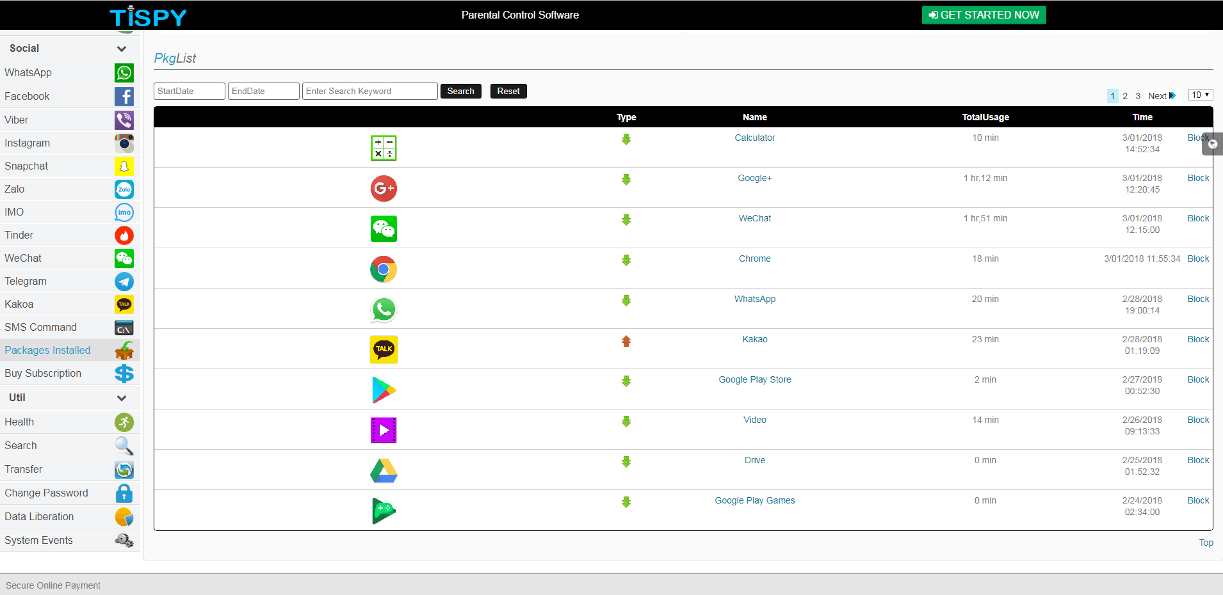Image resolution: width=1223 pixels, height=595 pixels.
Task: Click the Calculator row green down arrow
Action: [626, 139]
